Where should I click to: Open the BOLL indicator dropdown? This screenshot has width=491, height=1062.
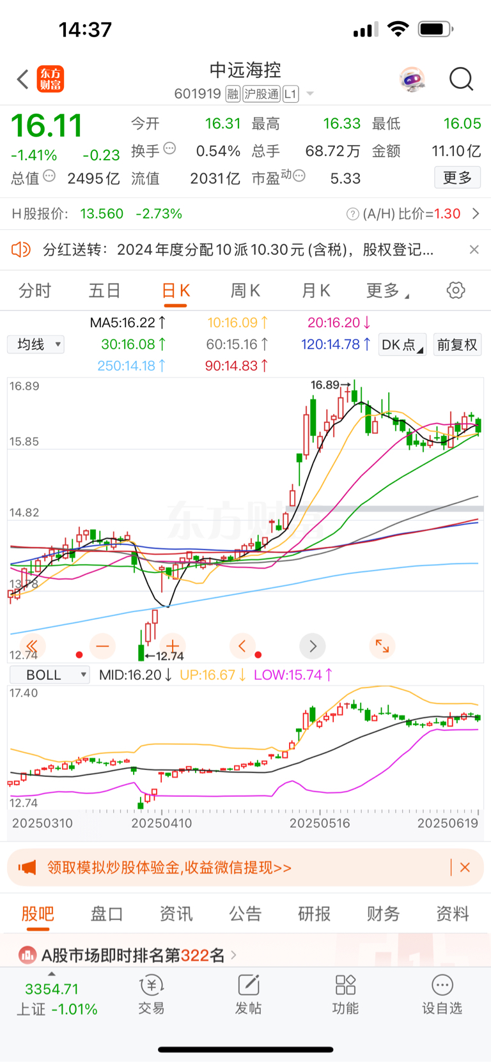[49, 675]
